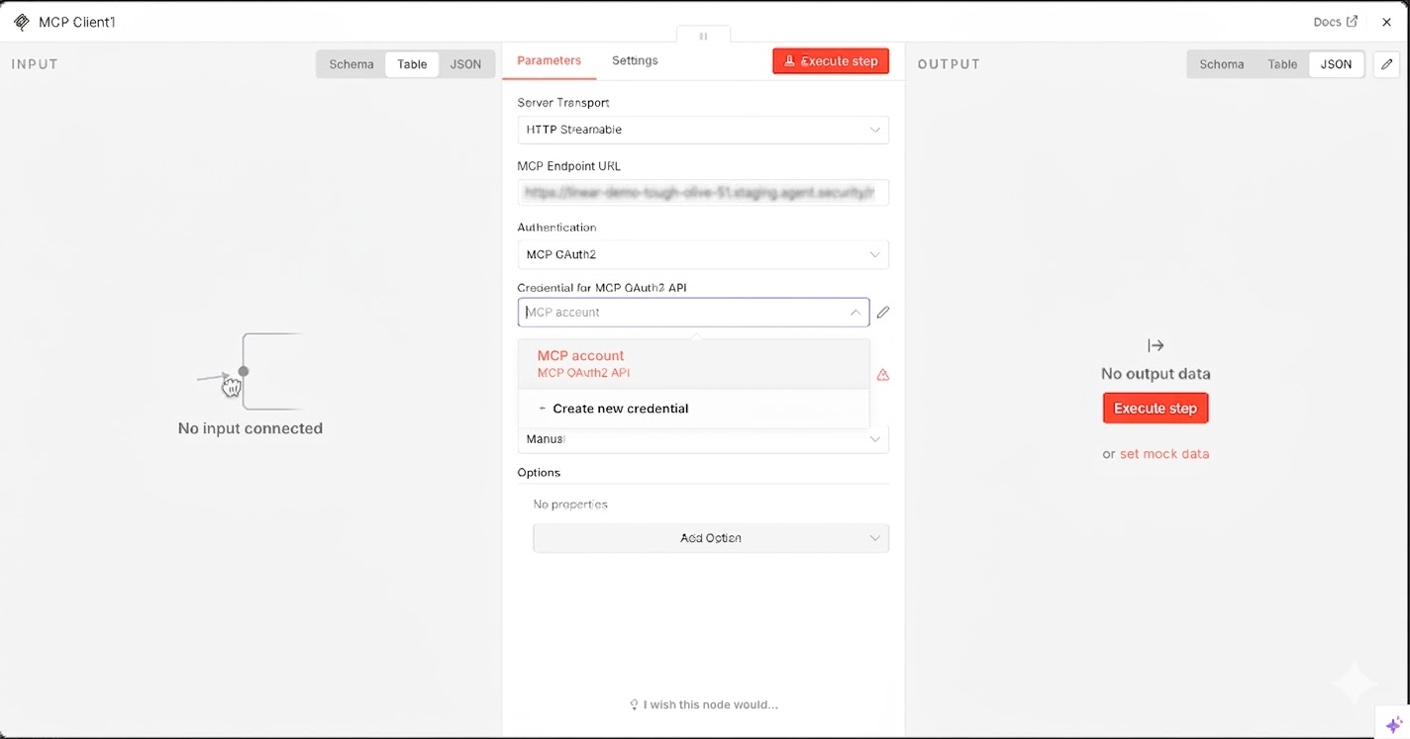
Task: Click the plus icon beside Create new credential
Action: [542, 408]
